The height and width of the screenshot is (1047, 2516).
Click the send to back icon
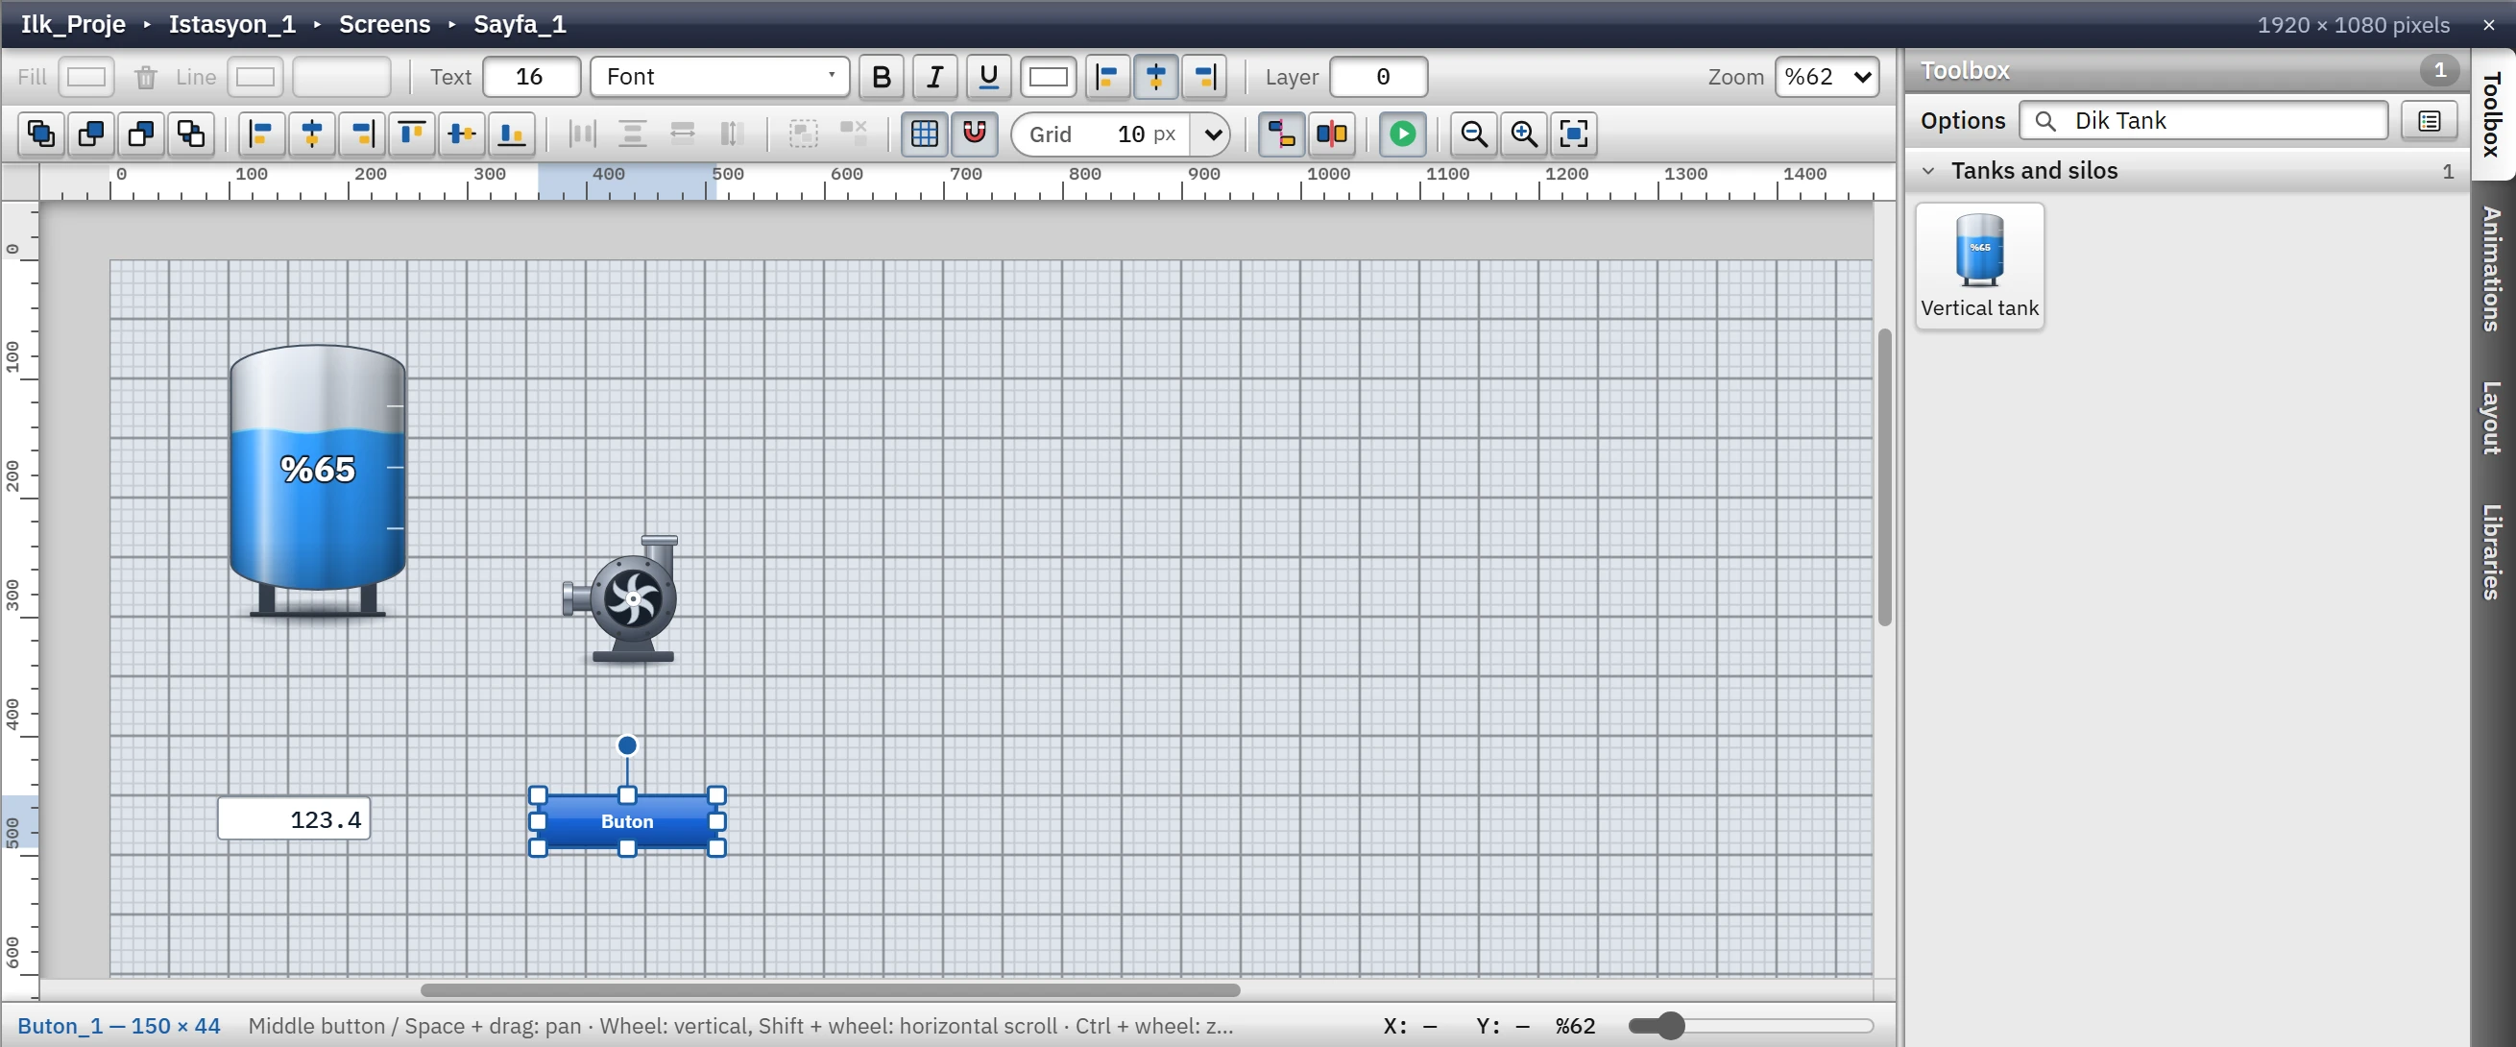pyautogui.click(x=190, y=134)
